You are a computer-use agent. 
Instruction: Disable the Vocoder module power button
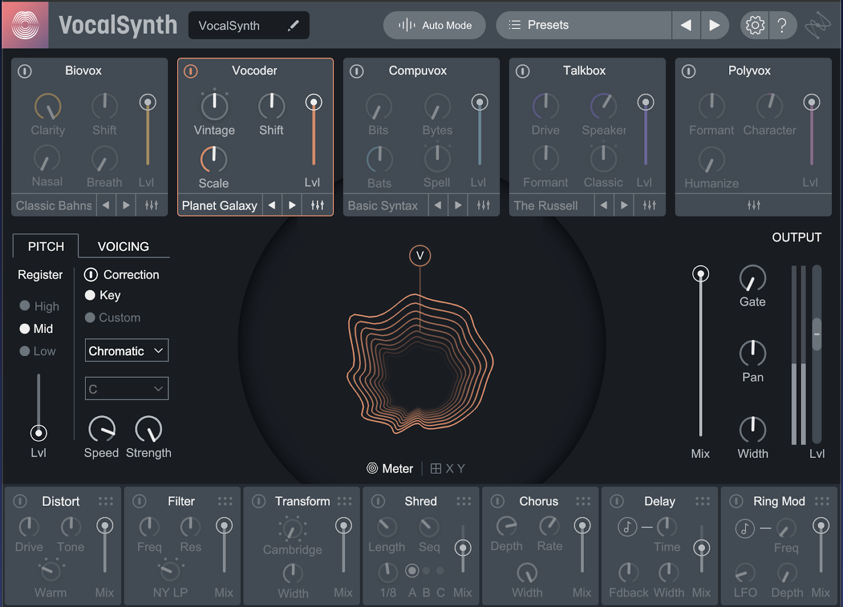coord(191,71)
